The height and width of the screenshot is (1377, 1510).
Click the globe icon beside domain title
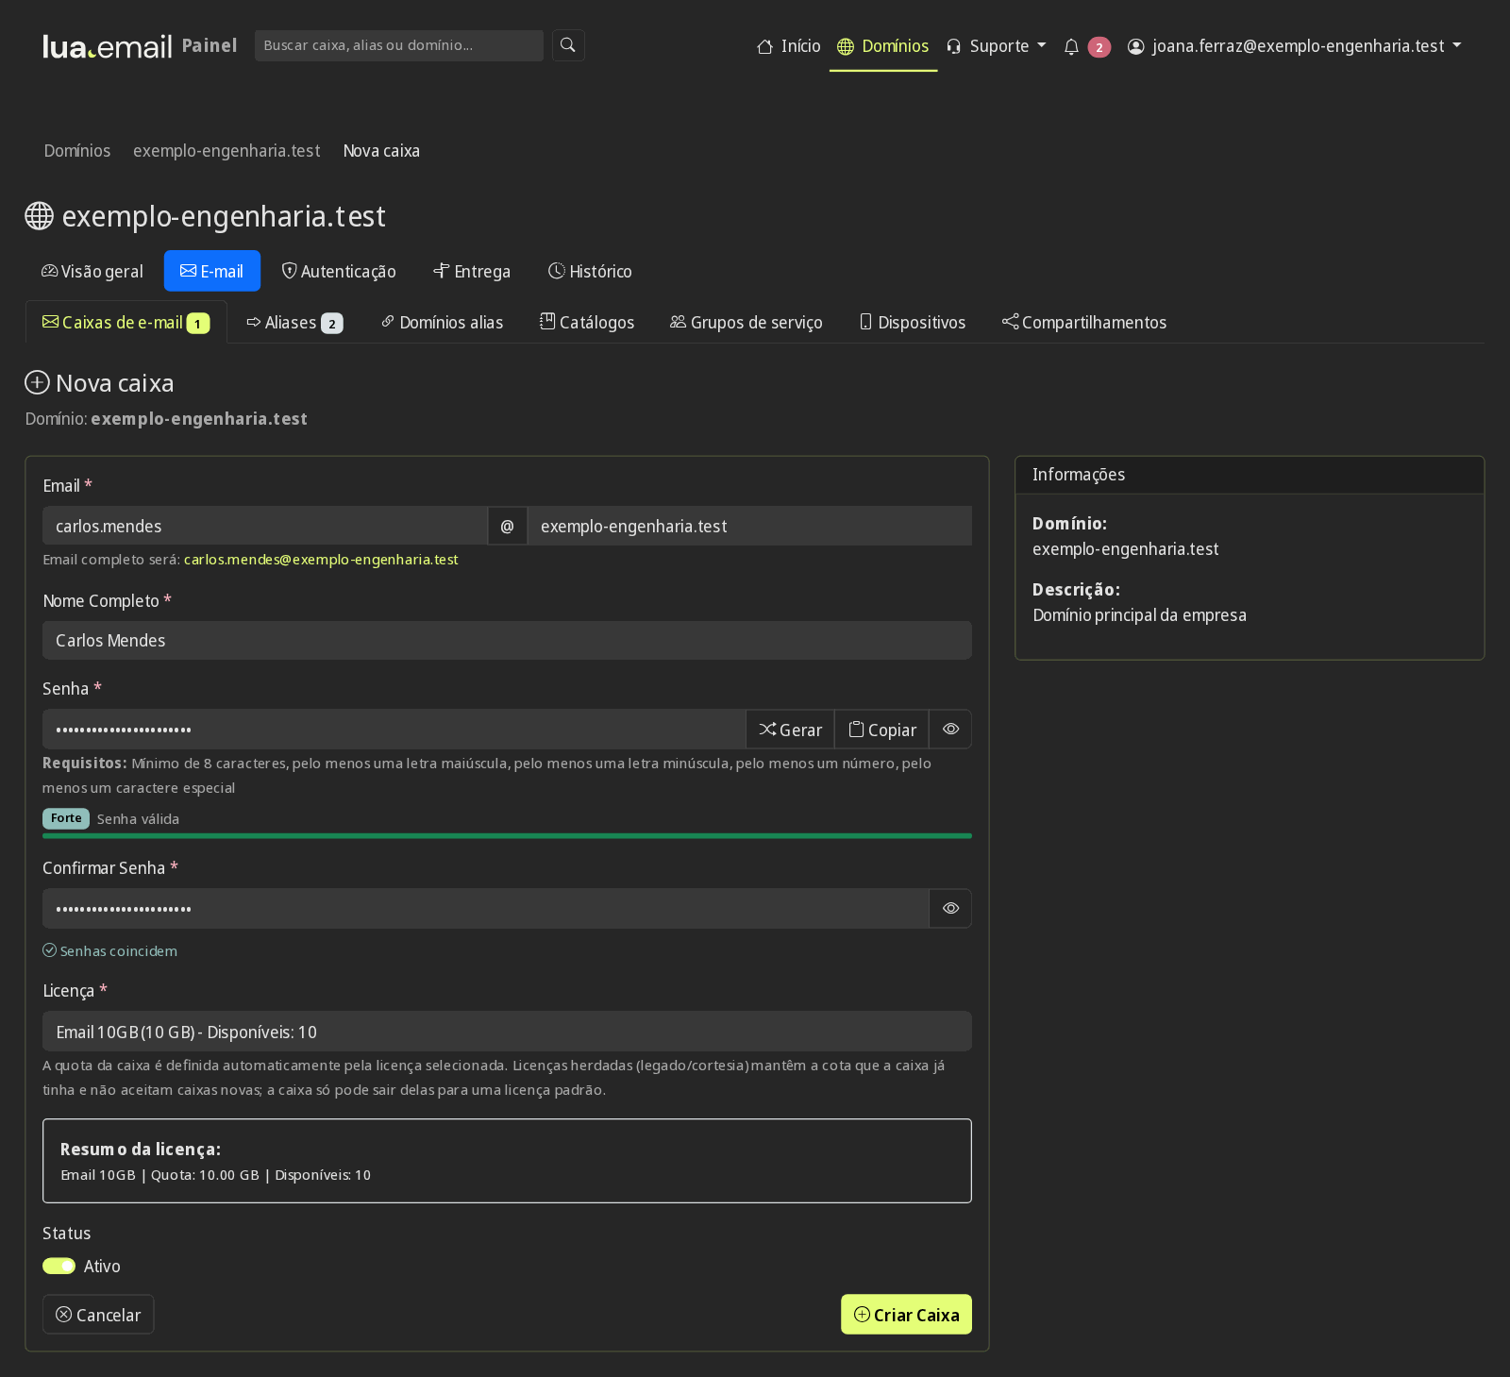(x=39, y=216)
